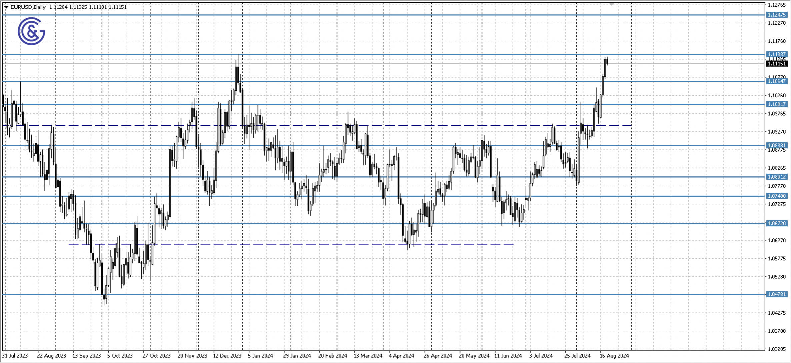The width and height of the screenshot is (791, 363).
Task: Click the 31 Jul 2023 date label
Action: coord(15,356)
